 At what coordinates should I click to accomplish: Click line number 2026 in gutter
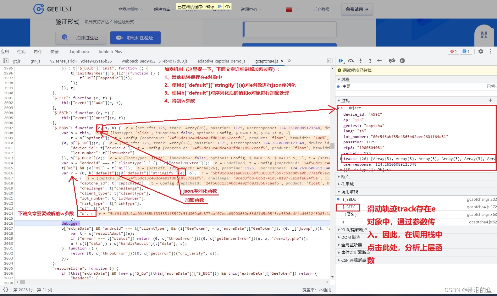pyautogui.click(x=8, y=223)
